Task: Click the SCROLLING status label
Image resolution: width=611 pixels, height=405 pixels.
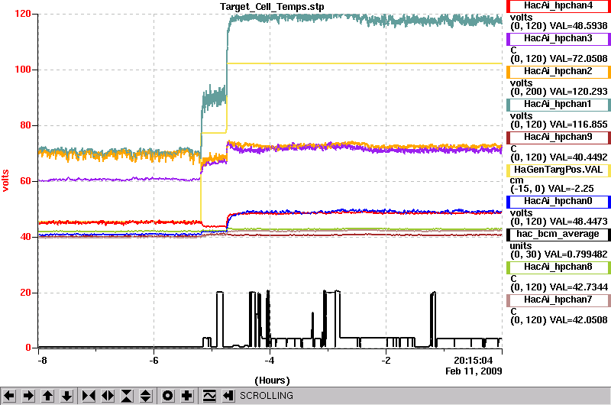Action: (267, 396)
